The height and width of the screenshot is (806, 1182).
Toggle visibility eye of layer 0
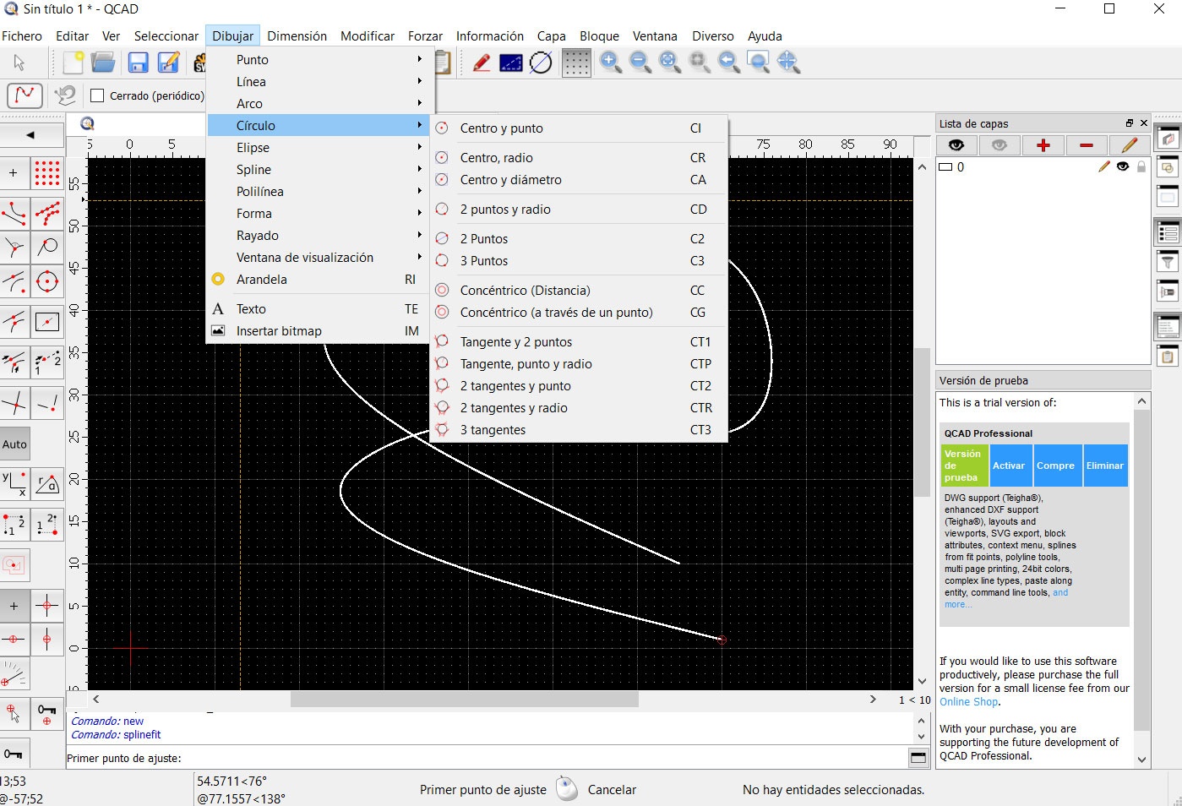pos(1123,167)
